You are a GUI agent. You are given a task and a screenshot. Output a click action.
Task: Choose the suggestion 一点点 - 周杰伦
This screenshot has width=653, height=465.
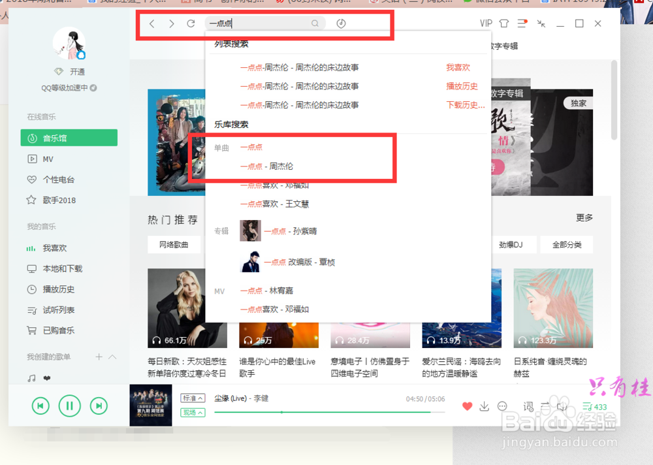pyautogui.click(x=266, y=167)
